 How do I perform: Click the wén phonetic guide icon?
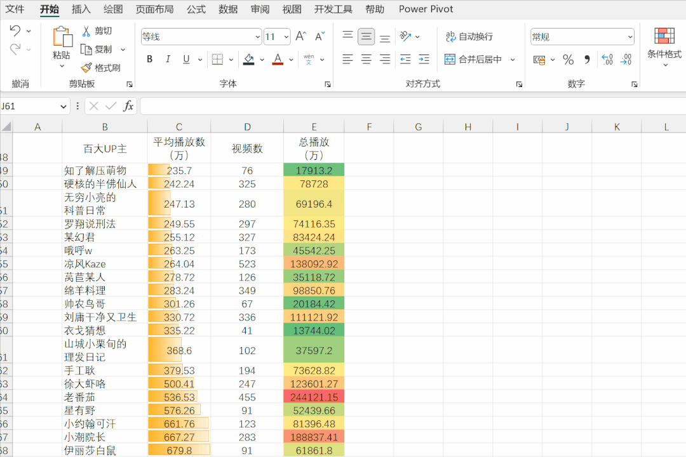click(x=309, y=59)
